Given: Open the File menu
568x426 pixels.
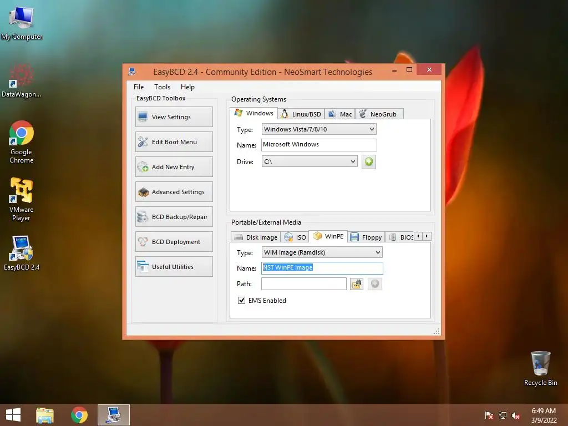Looking at the screenshot, I should click(x=138, y=87).
